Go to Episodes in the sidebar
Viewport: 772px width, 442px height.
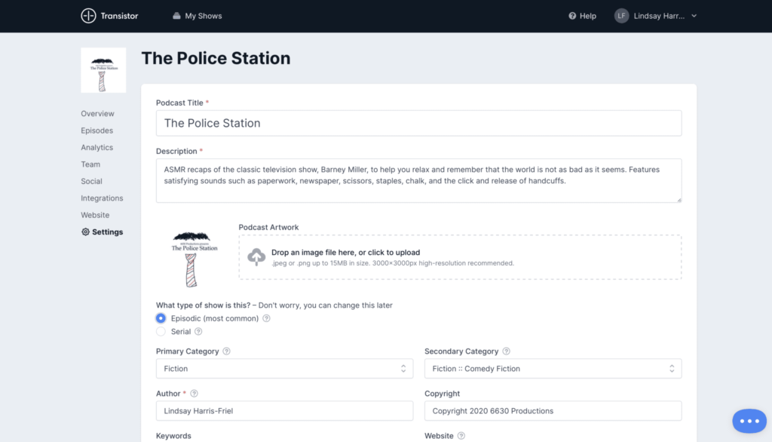click(x=96, y=130)
